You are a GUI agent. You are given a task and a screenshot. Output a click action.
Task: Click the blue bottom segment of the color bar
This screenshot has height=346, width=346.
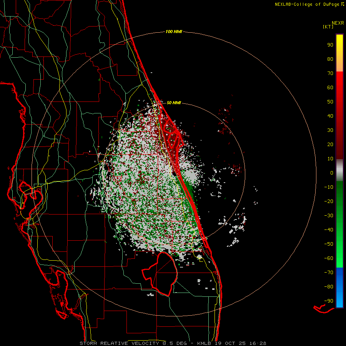click(x=339, y=288)
